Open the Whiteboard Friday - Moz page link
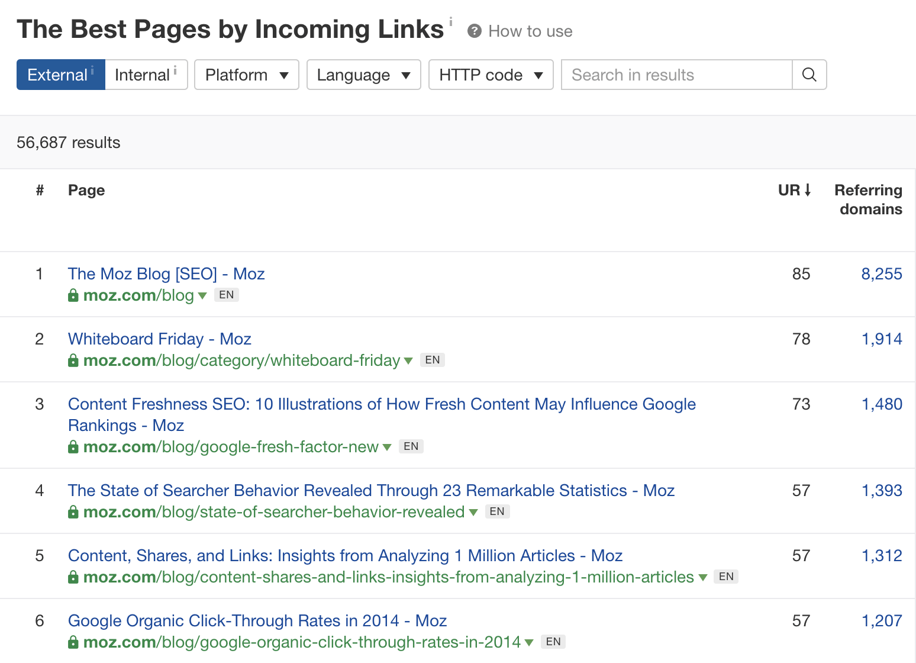 (159, 339)
